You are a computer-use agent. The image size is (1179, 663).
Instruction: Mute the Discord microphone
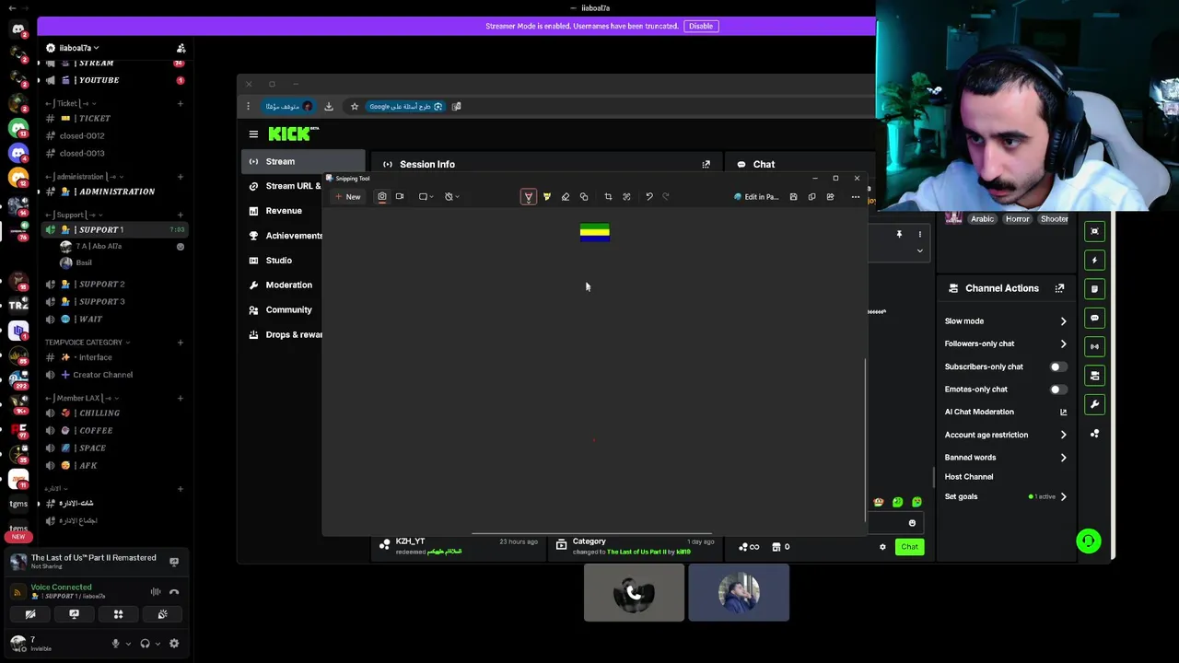[115, 644]
